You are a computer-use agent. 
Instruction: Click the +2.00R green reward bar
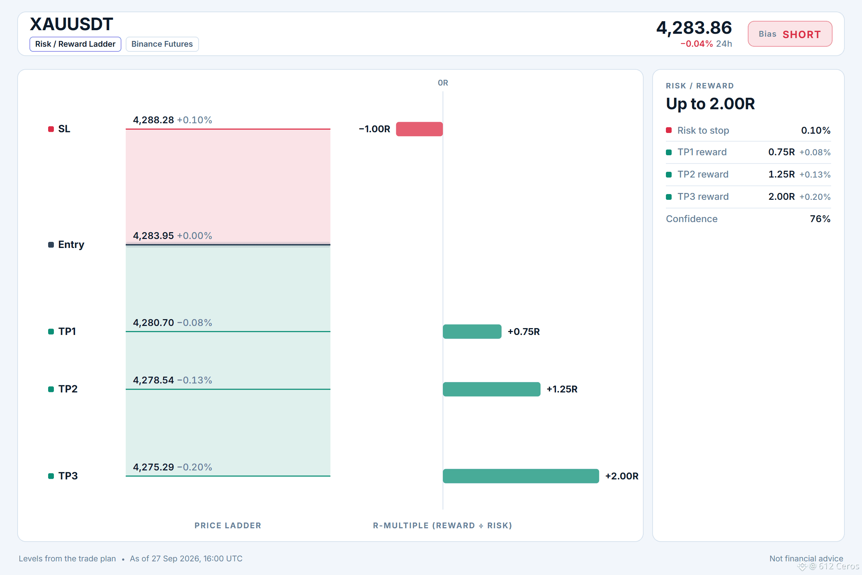pyautogui.click(x=521, y=476)
